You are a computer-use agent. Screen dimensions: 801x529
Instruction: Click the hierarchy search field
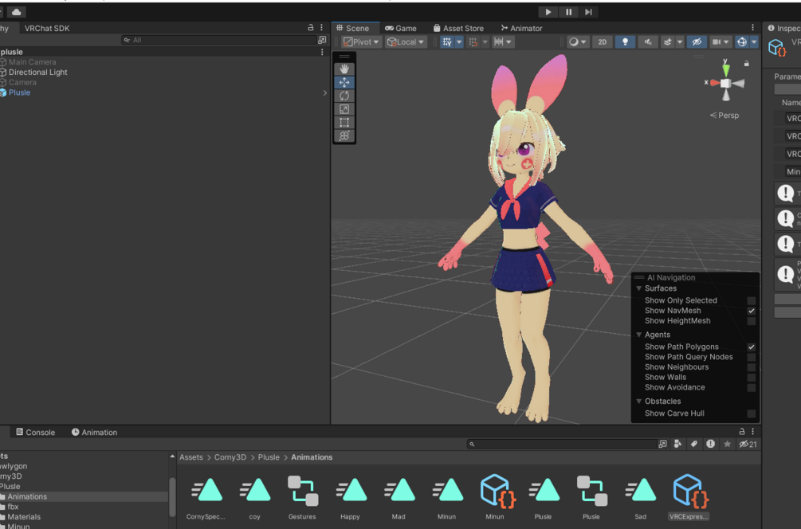pyautogui.click(x=218, y=40)
